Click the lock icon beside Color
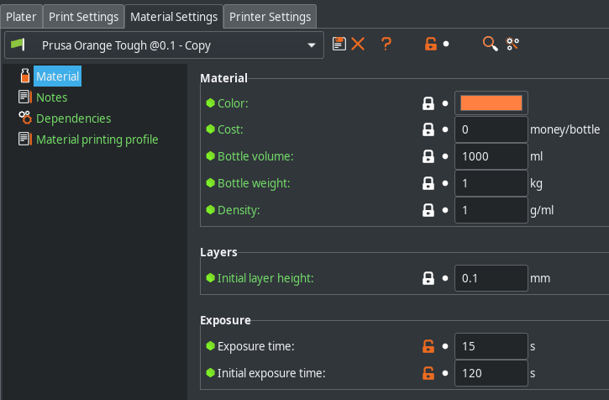 pos(428,103)
